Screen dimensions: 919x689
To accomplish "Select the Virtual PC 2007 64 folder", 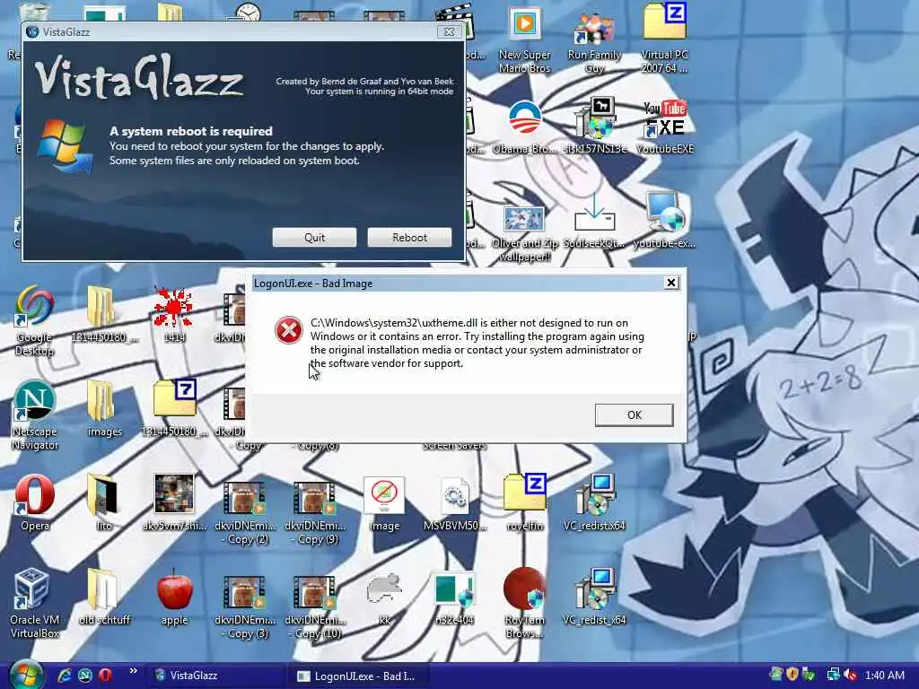I will tap(665, 39).
